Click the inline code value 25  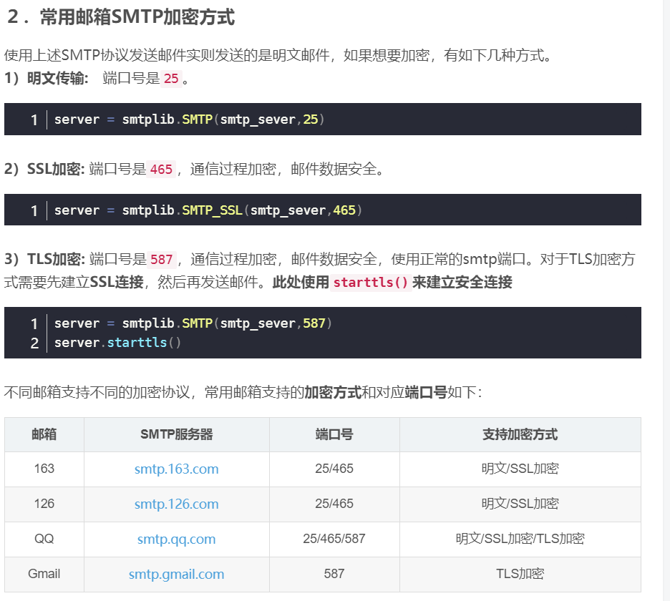pos(171,79)
